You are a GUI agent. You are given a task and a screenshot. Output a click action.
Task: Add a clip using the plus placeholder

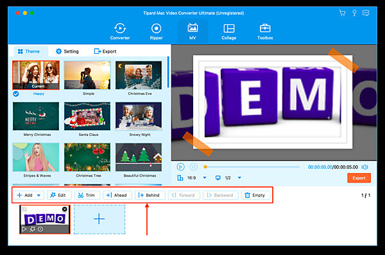[99, 219]
